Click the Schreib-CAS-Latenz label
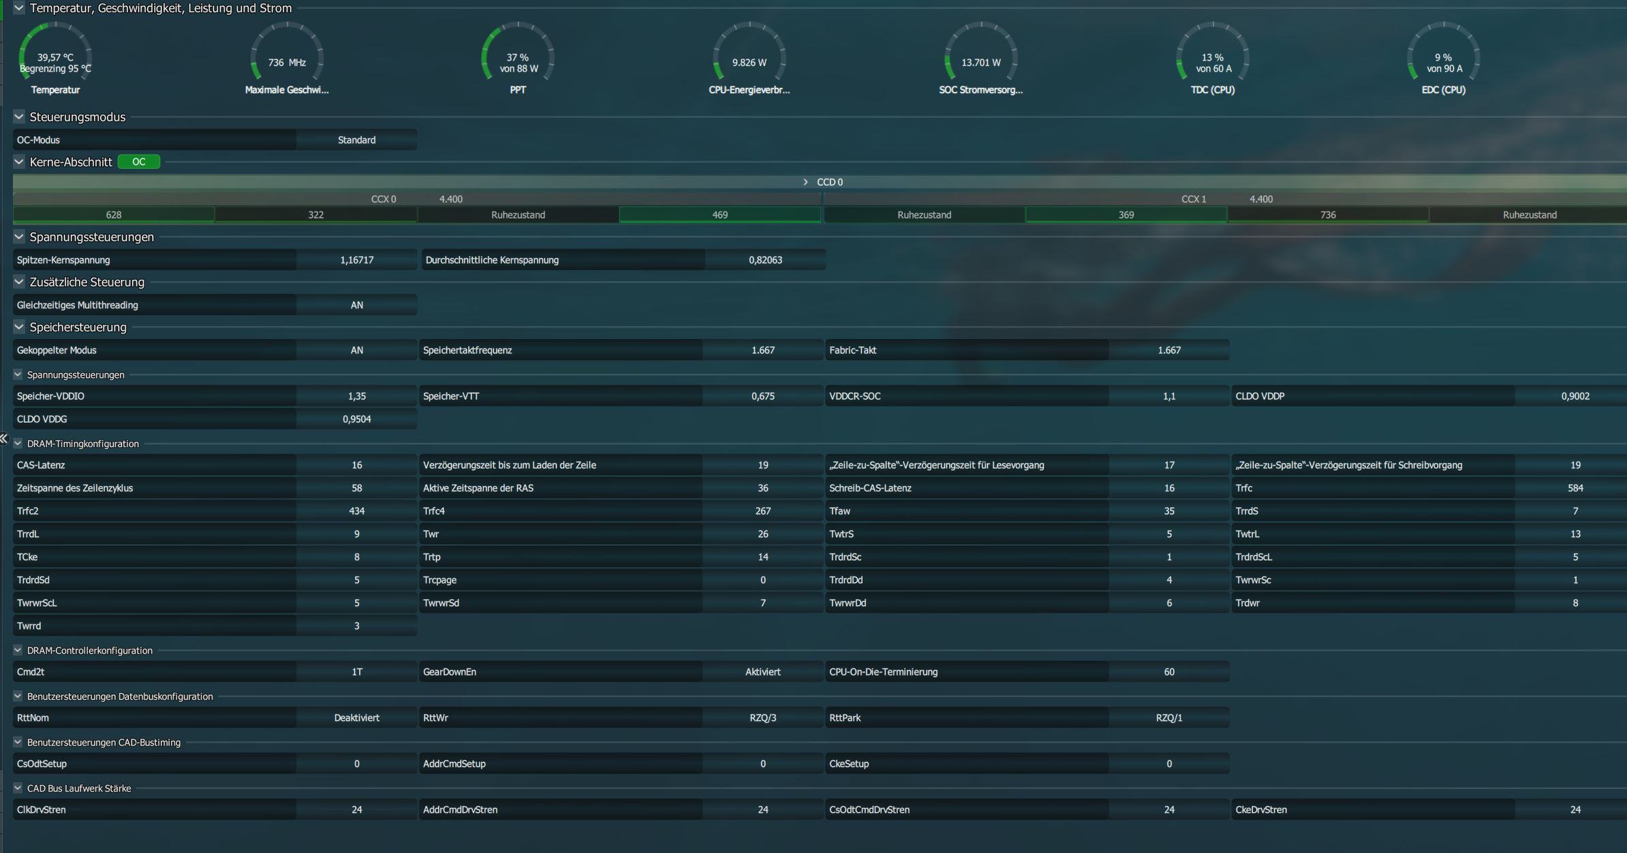The width and height of the screenshot is (1627, 853). coord(870,488)
